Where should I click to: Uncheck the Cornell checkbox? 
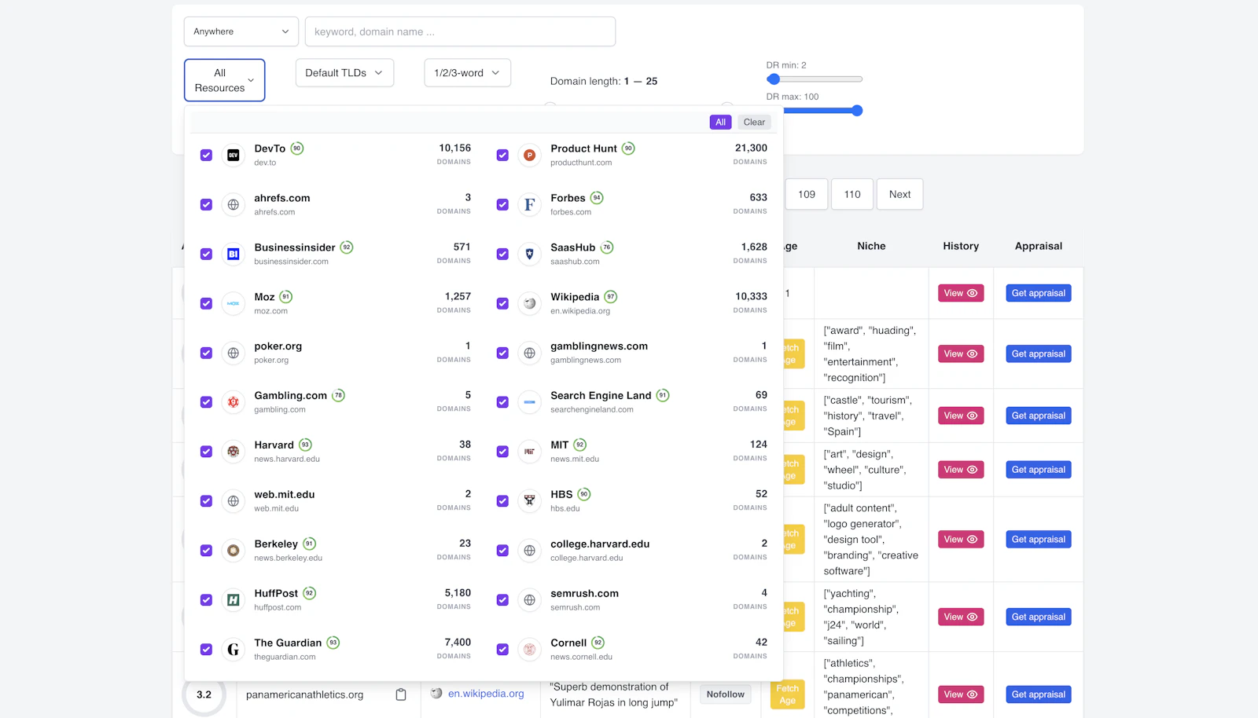click(502, 650)
